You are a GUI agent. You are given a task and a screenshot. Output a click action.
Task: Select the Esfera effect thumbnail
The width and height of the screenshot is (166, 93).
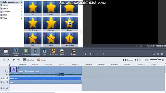click(51, 9)
